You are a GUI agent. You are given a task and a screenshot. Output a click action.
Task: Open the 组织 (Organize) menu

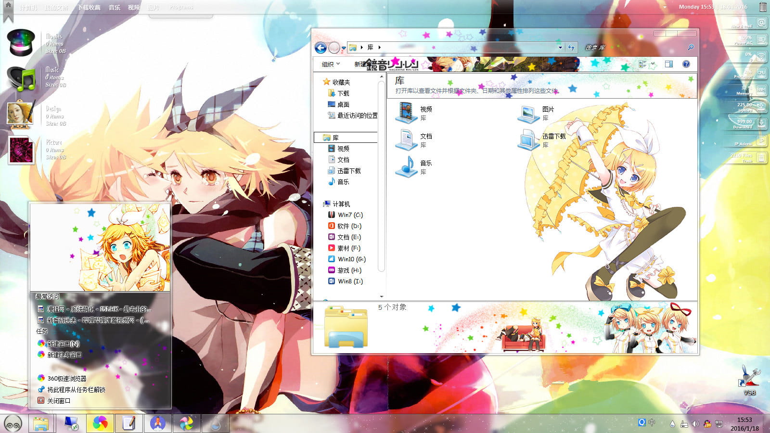[x=331, y=64]
